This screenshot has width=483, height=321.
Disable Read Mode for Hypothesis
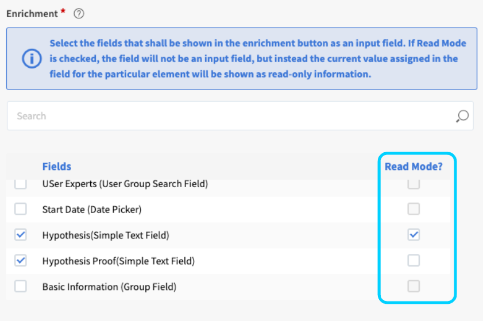point(414,235)
